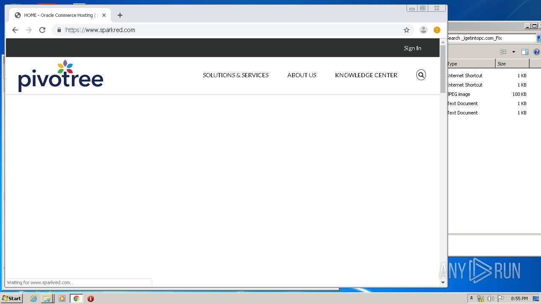The height and width of the screenshot is (304, 541).
Task: Click the website search magnifier icon
Action: click(421, 75)
